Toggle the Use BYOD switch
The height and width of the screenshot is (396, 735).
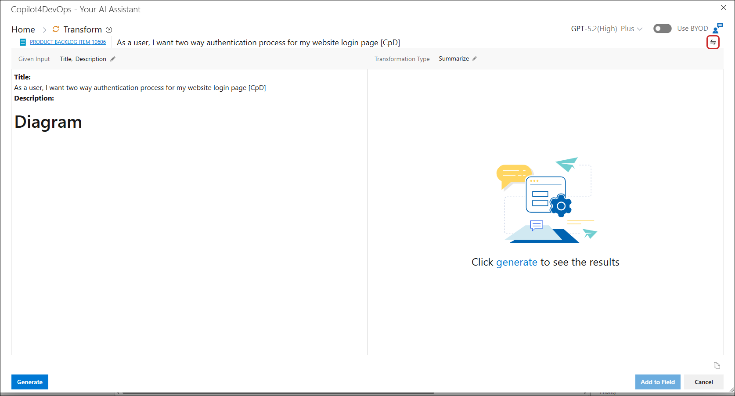662,29
